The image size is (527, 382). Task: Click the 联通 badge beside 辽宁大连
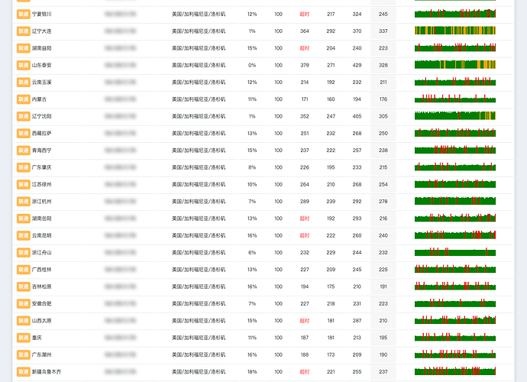point(23,31)
